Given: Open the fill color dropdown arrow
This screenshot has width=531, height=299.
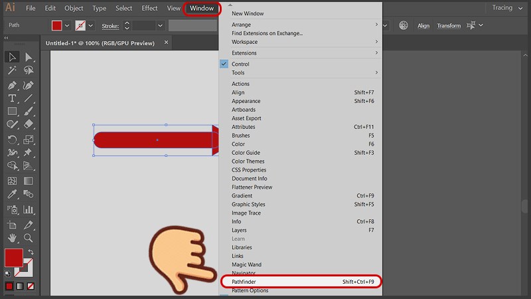Looking at the screenshot, I should coord(68,26).
